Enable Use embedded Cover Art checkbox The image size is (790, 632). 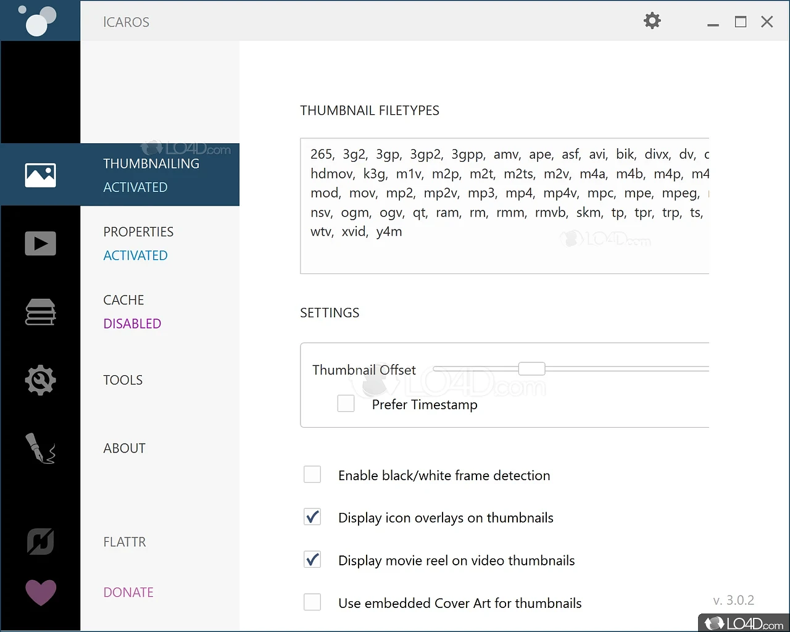(x=312, y=602)
